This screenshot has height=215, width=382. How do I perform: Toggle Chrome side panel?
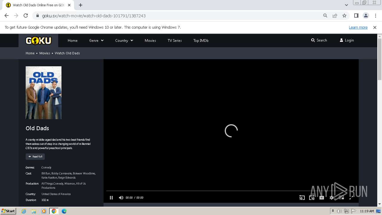356,16
